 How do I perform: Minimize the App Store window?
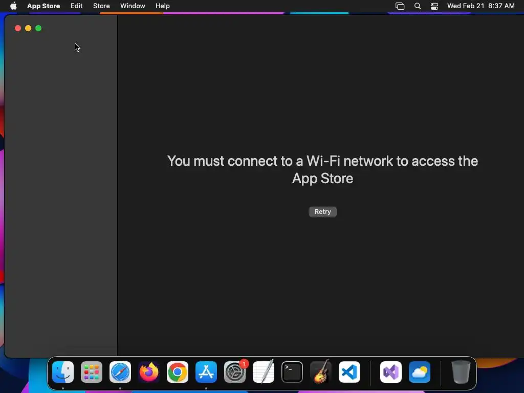point(28,29)
